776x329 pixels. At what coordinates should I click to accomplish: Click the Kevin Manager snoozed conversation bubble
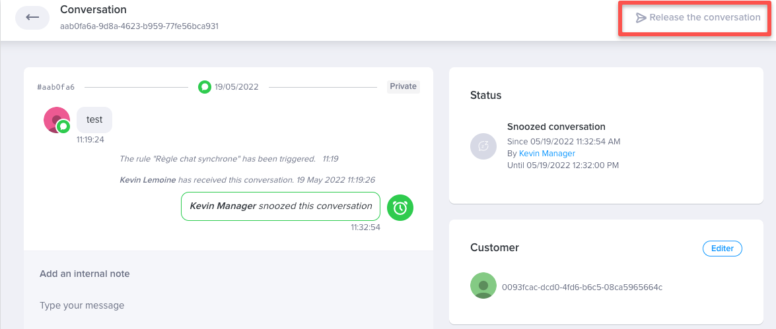pos(281,206)
